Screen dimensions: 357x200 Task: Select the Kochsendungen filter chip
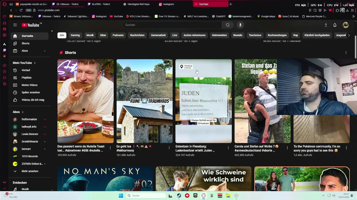pyautogui.click(x=277, y=35)
